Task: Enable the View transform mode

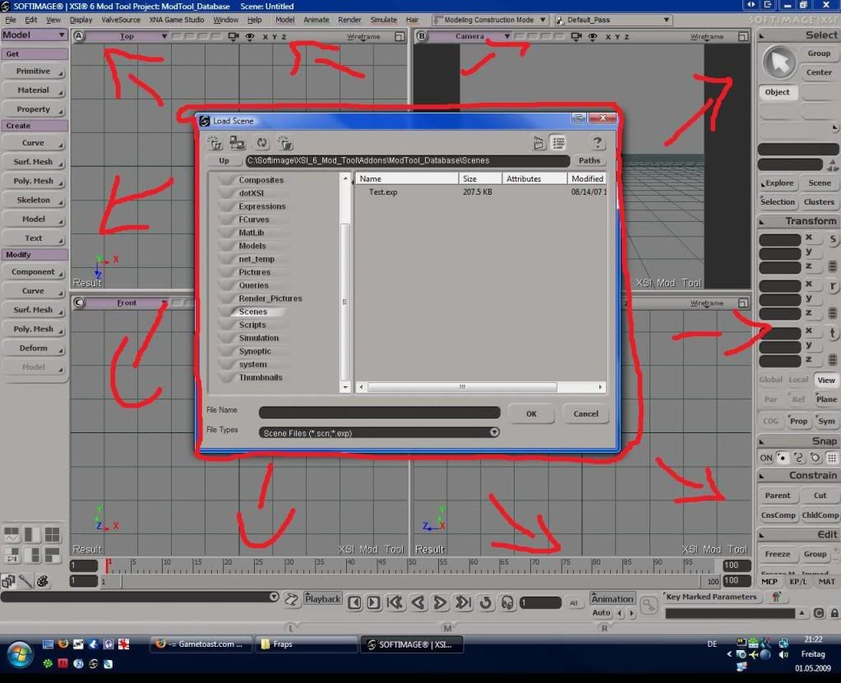Action: [826, 380]
